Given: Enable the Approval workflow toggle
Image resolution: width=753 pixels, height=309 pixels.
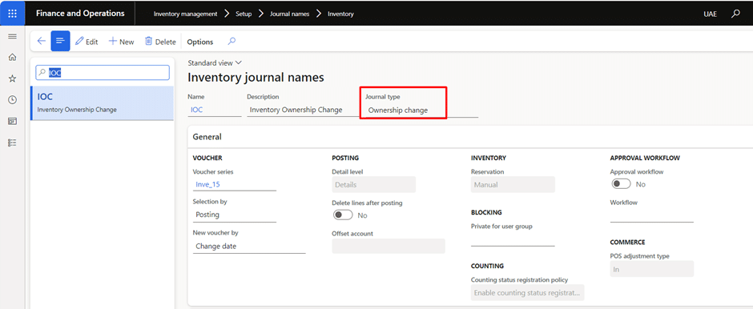Looking at the screenshot, I should coord(622,184).
